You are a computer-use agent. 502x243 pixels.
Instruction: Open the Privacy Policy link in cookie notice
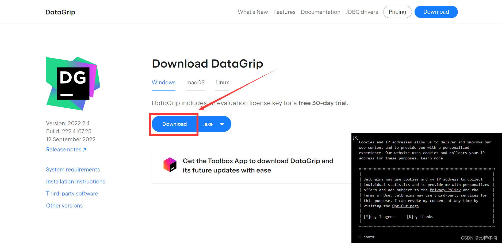click(x=445, y=190)
